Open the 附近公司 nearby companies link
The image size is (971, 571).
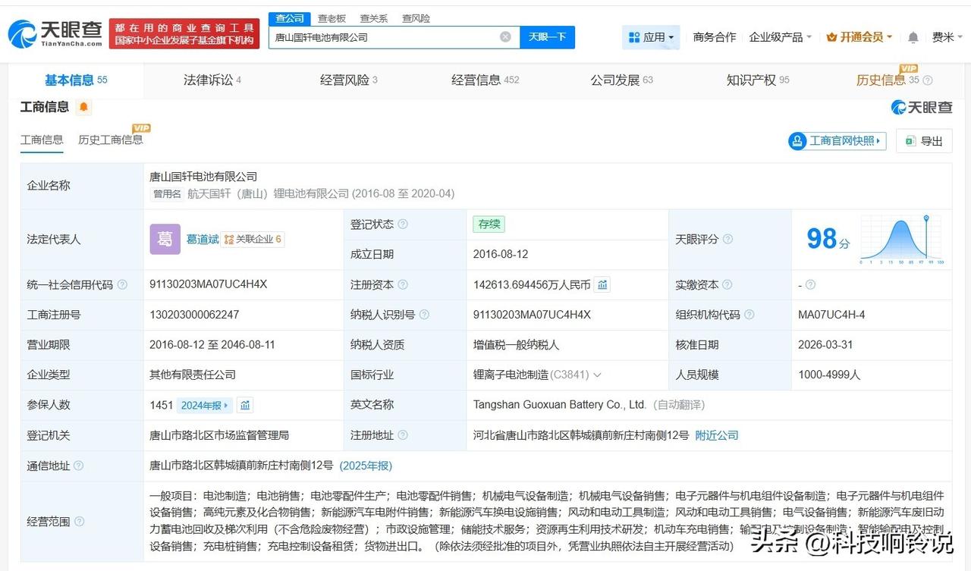tap(717, 435)
